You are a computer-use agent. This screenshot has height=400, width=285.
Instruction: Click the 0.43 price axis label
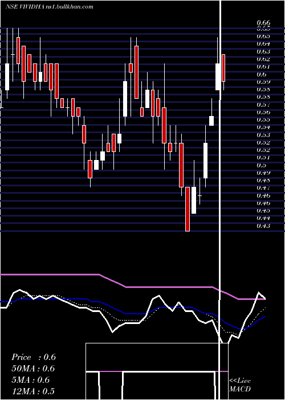(x=263, y=226)
